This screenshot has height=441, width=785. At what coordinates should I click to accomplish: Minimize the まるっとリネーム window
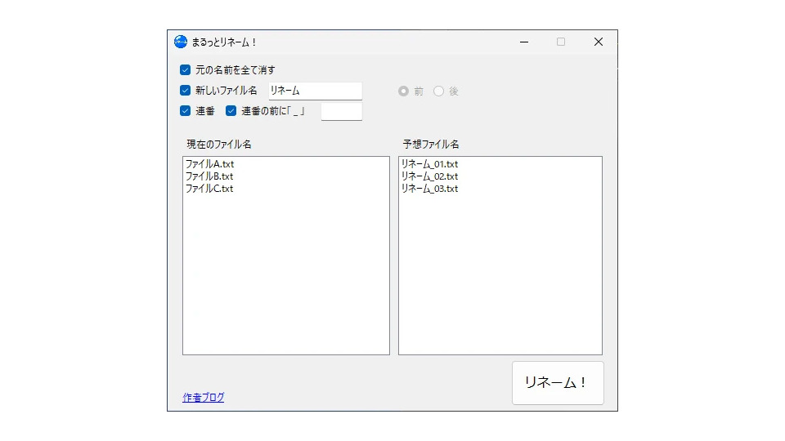pos(524,42)
